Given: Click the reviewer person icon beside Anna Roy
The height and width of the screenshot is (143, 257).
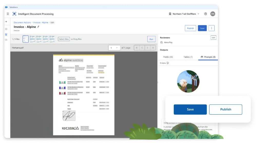Looking at the screenshot, I should [161, 42].
